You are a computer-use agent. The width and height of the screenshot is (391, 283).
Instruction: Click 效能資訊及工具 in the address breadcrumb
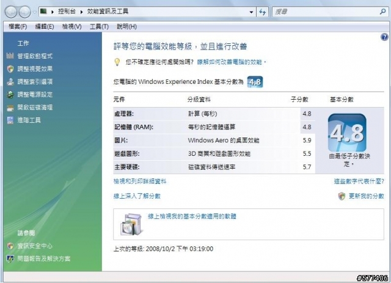108,12
